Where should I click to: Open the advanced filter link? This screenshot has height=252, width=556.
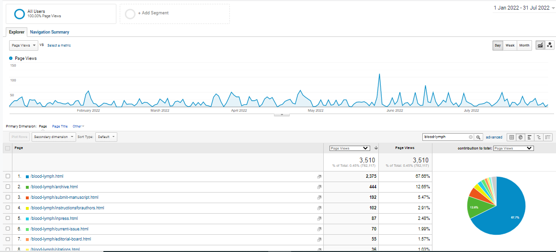[494, 137]
